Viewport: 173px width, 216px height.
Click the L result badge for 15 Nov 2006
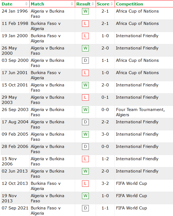[85, 159]
